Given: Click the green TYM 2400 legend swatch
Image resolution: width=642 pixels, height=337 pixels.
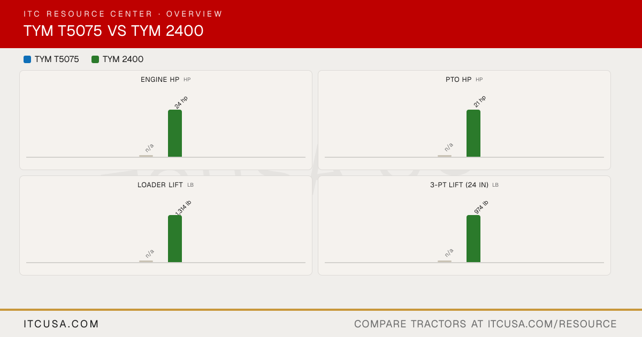Looking at the screenshot, I should tap(95, 59).
